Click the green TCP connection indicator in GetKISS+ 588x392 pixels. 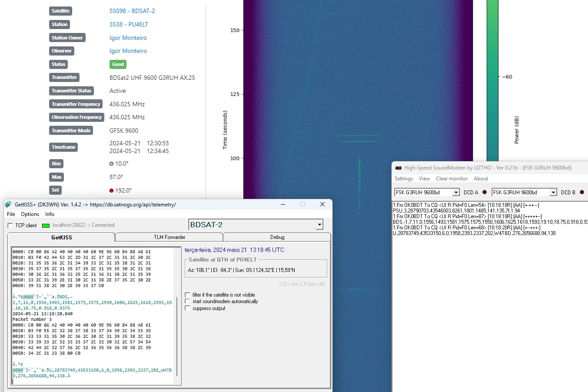click(46, 225)
